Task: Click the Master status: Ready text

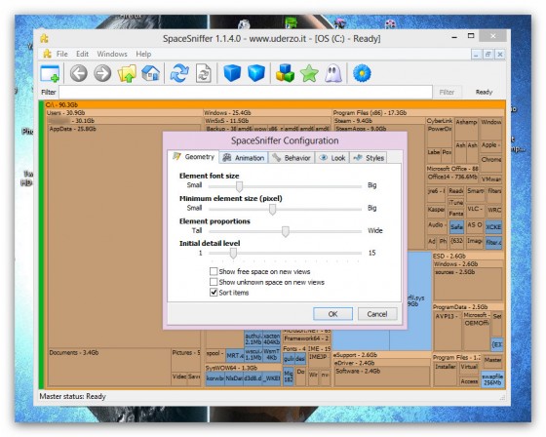Action: [72, 396]
